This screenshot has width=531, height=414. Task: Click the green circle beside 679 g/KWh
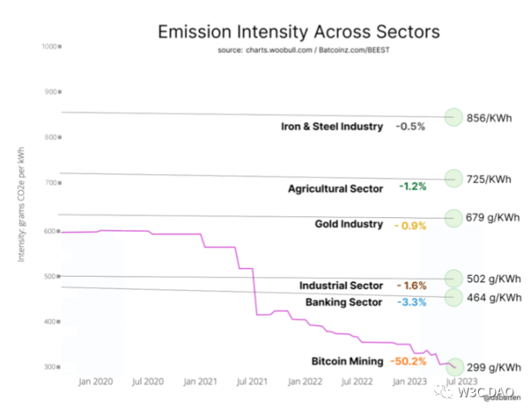(453, 217)
